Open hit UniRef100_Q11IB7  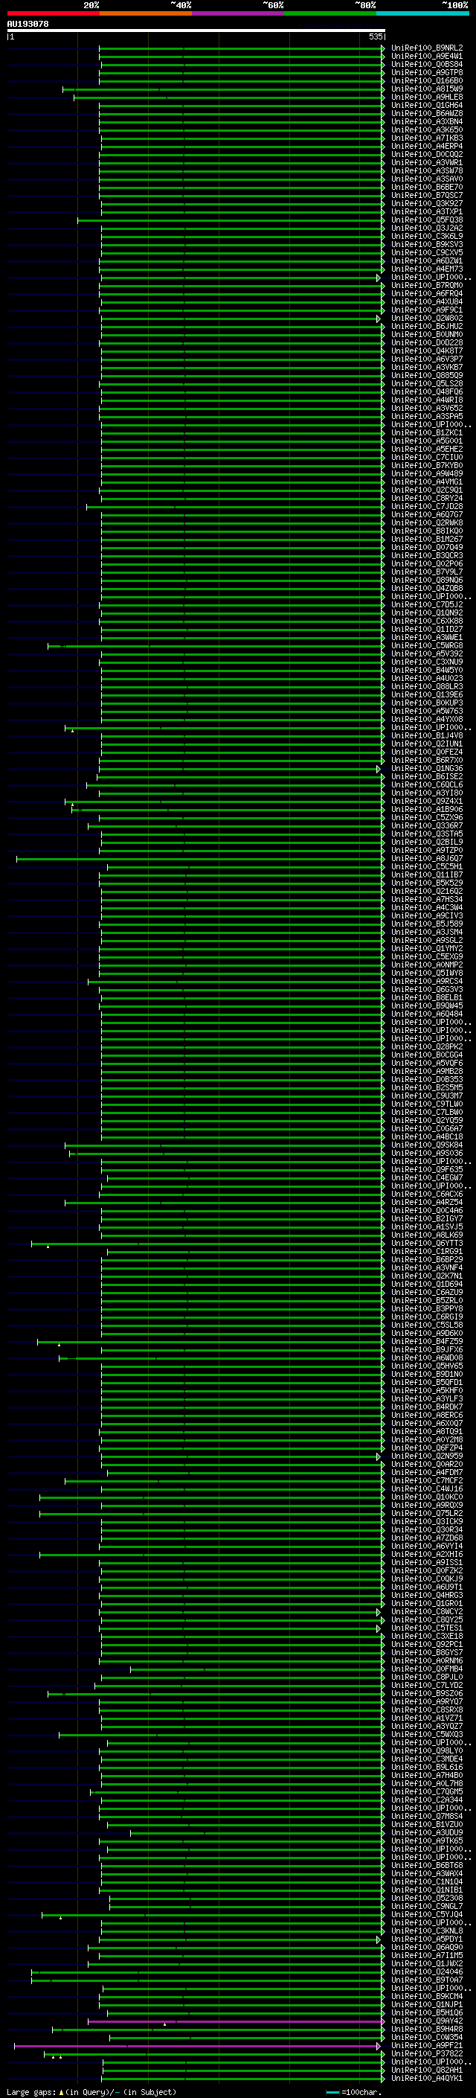click(426, 875)
